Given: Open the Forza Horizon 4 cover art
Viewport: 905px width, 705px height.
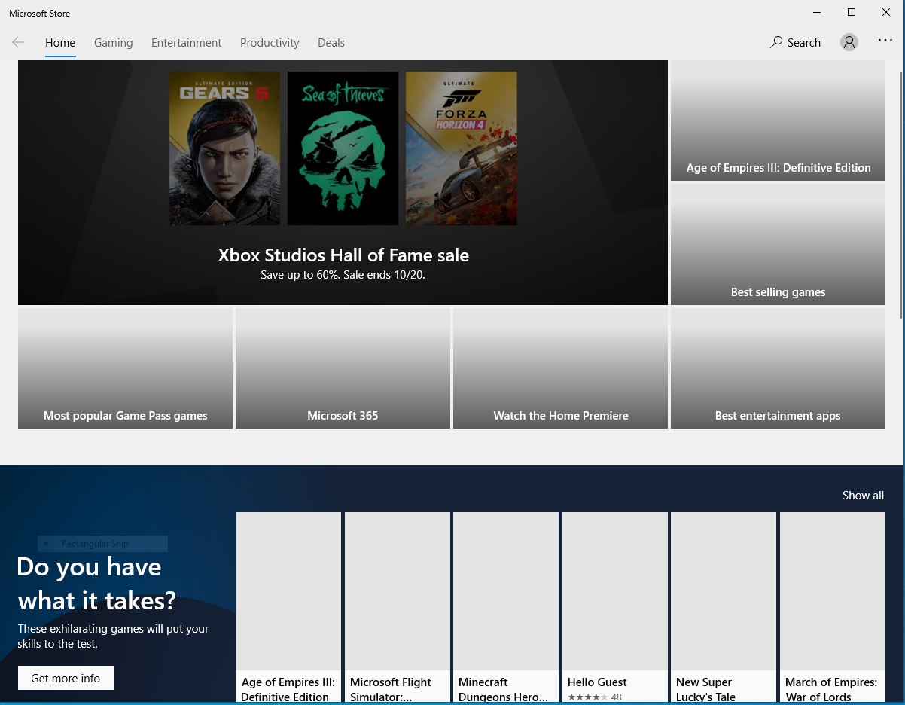Looking at the screenshot, I should 462,148.
